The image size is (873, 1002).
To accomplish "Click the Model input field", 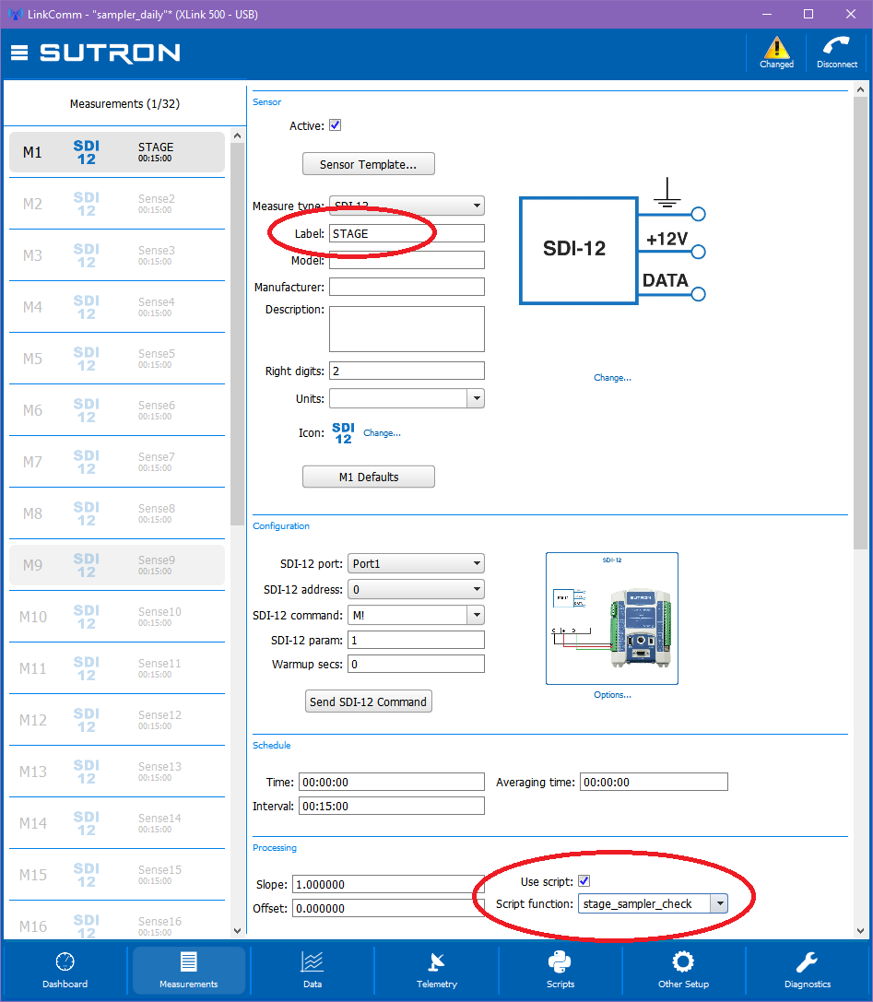I will coord(407,260).
